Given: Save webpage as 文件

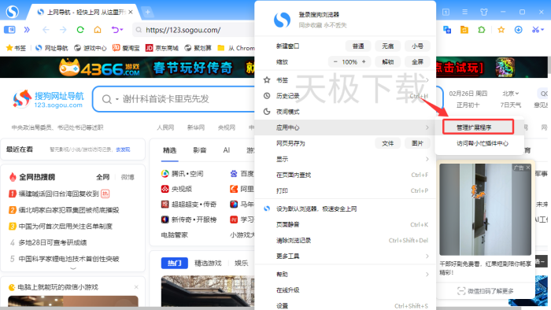Looking at the screenshot, I should [x=387, y=143].
